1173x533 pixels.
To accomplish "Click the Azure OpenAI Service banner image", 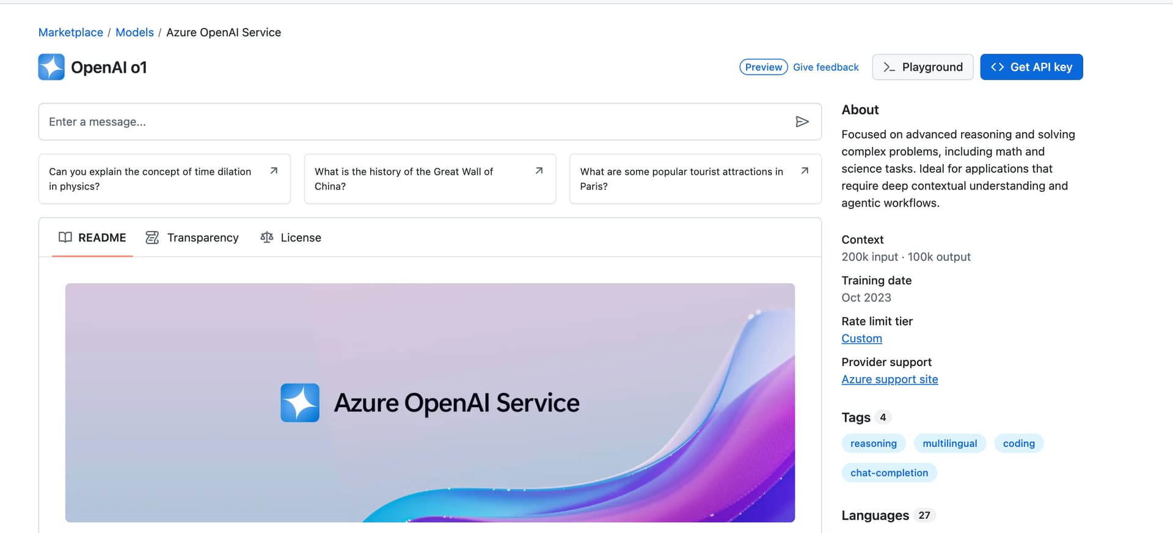I will pos(430,403).
